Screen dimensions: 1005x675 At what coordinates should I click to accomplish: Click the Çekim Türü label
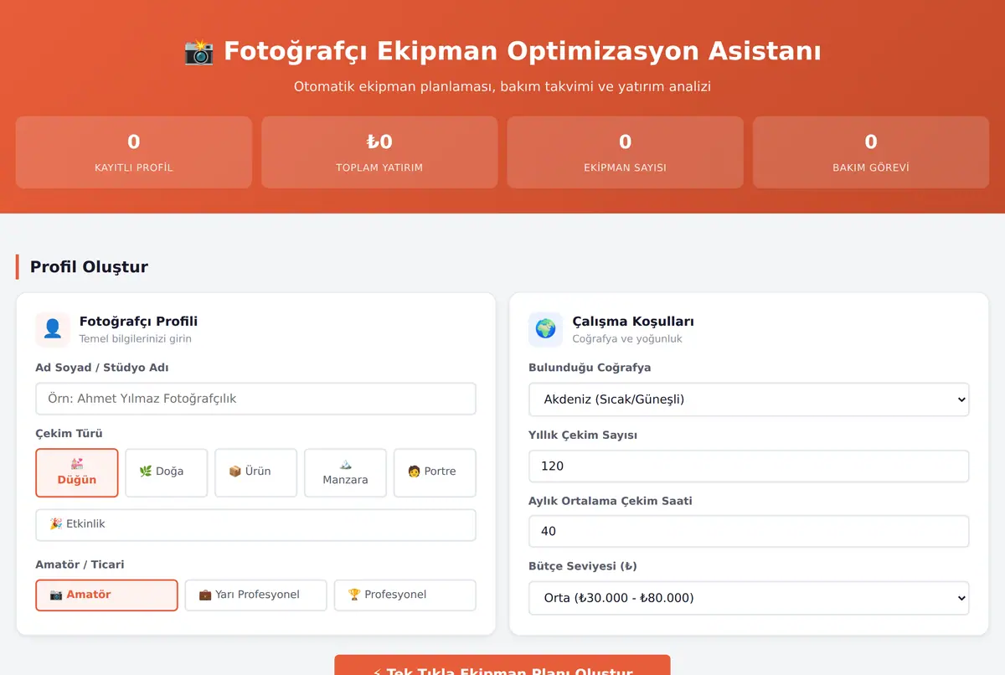click(69, 434)
